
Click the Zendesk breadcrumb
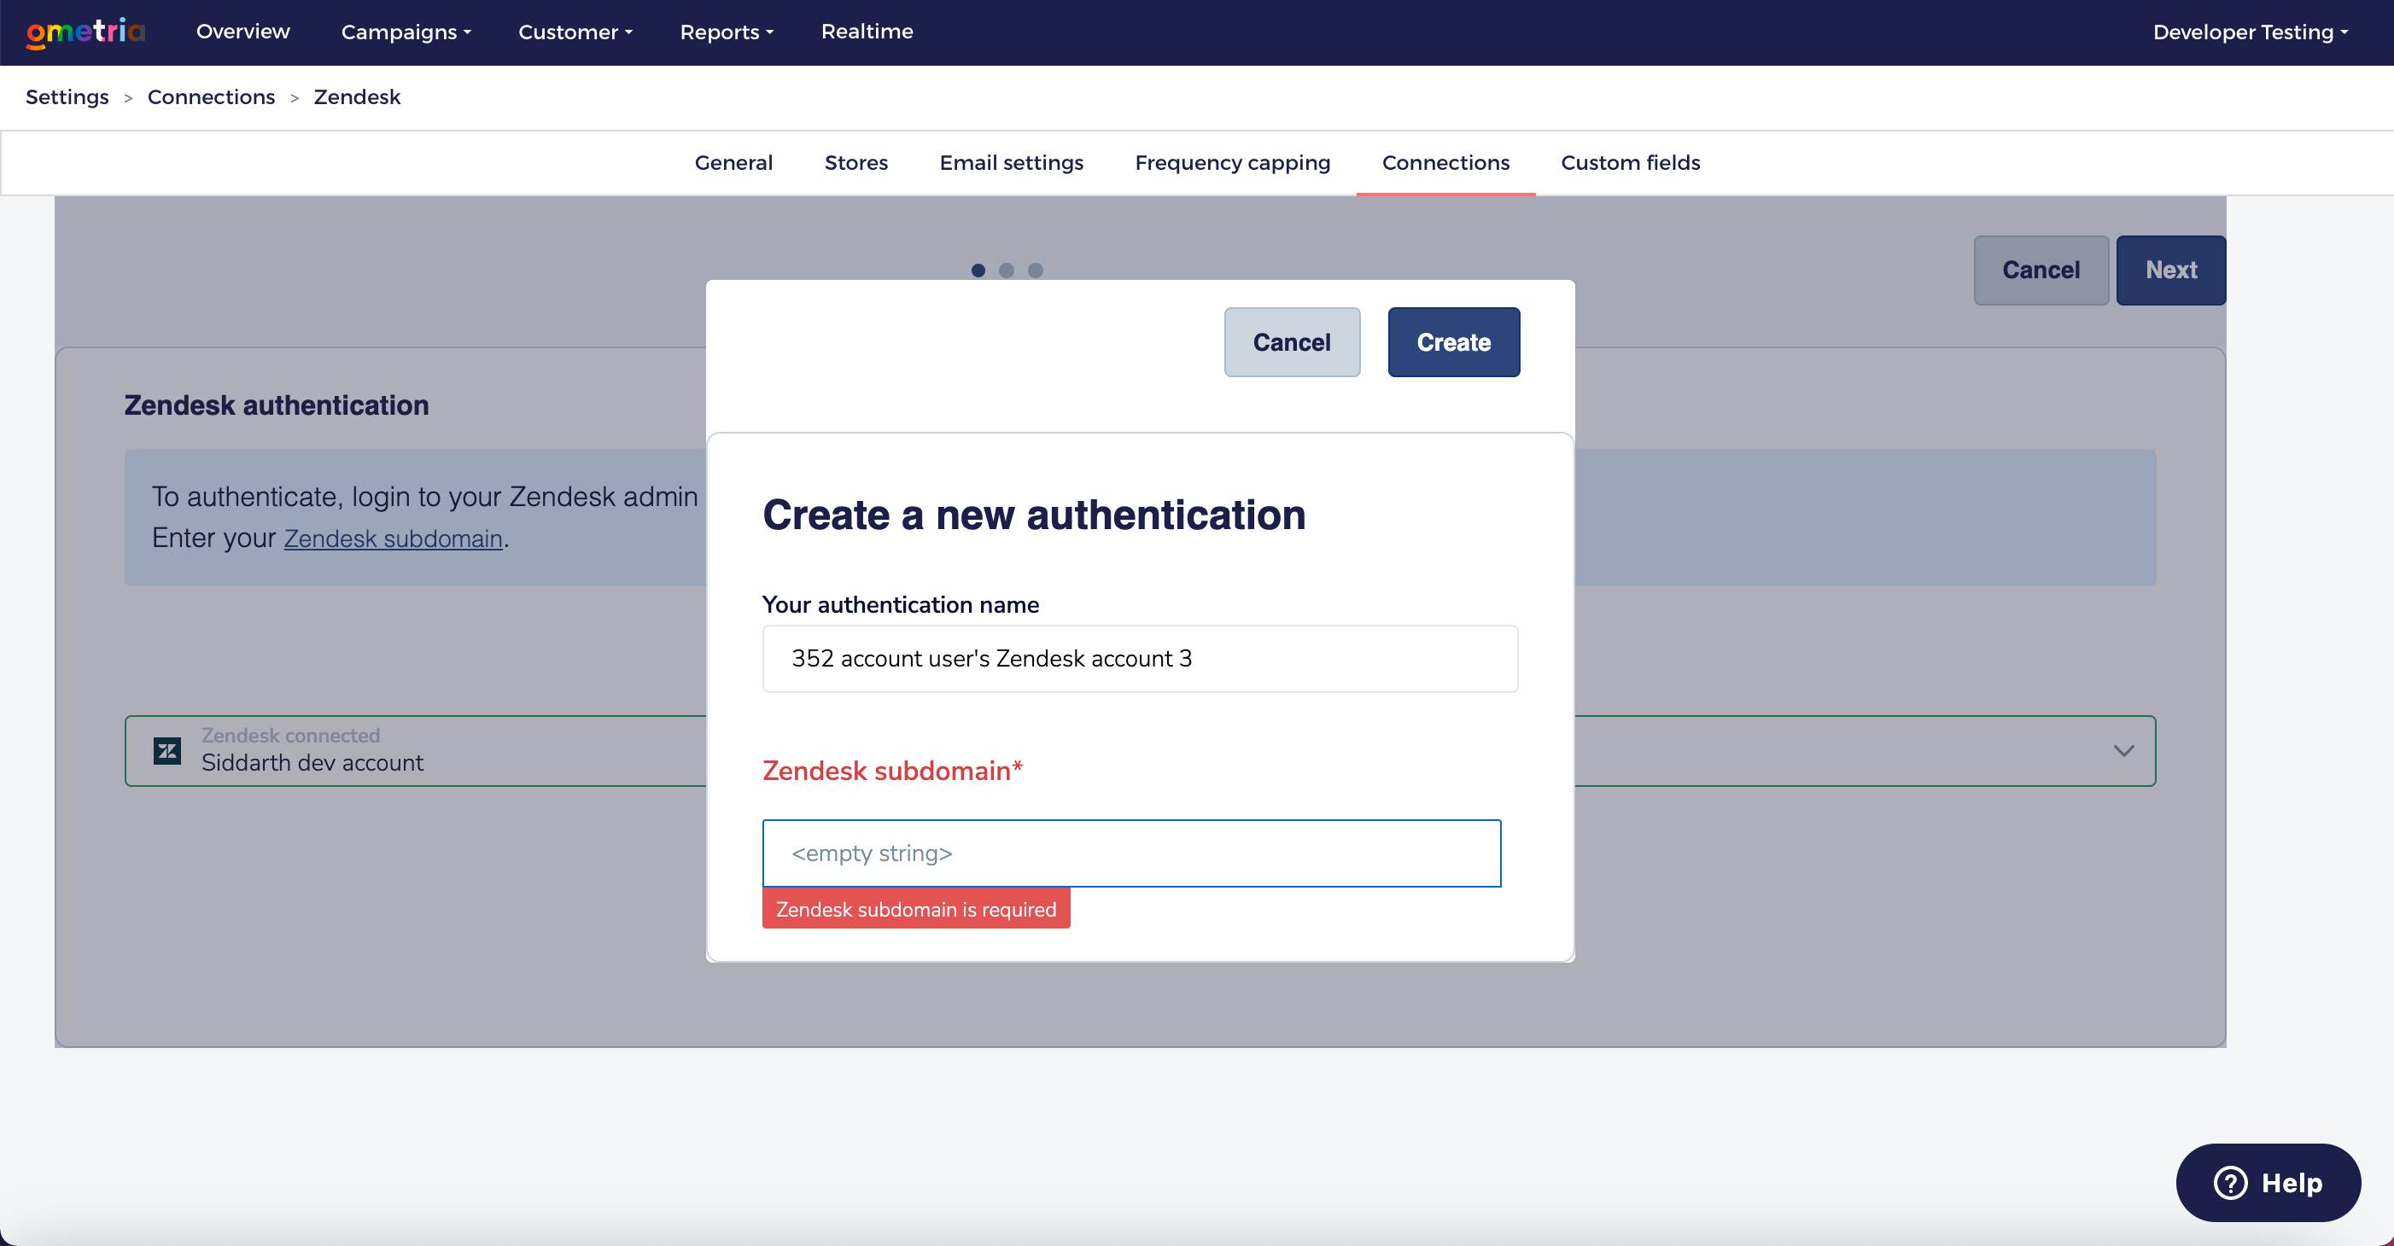tap(357, 96)
